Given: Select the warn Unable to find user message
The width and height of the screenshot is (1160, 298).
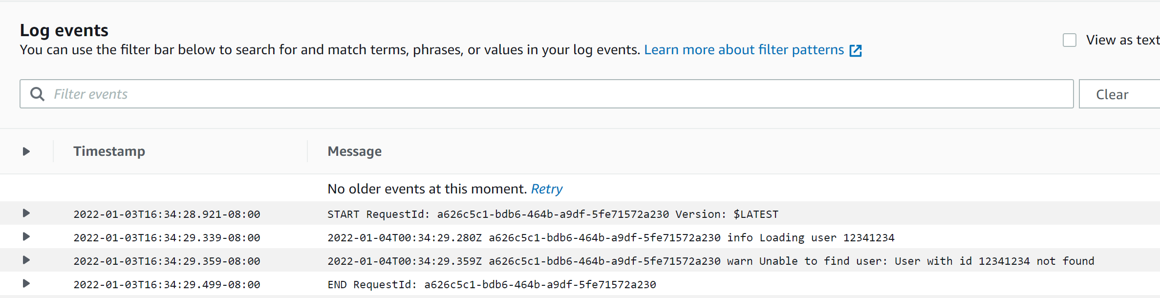Looking at the screenshot, I should pos(711,261).
